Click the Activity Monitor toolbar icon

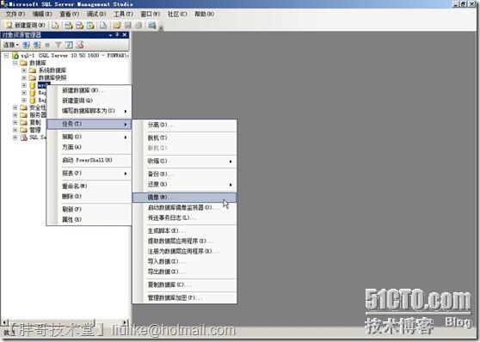152,25
